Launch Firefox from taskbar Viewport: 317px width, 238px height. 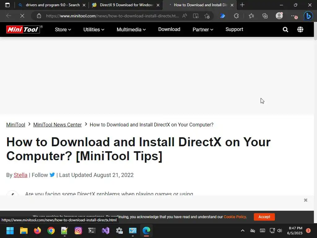pos(37,231)
